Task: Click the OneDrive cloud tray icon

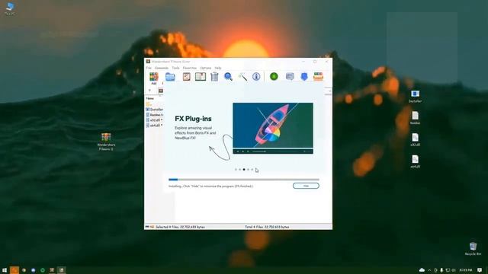Action: pos(422,270)
